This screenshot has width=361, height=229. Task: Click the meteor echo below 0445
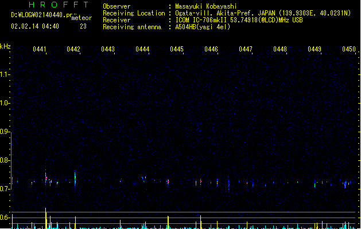coord(168,181)
